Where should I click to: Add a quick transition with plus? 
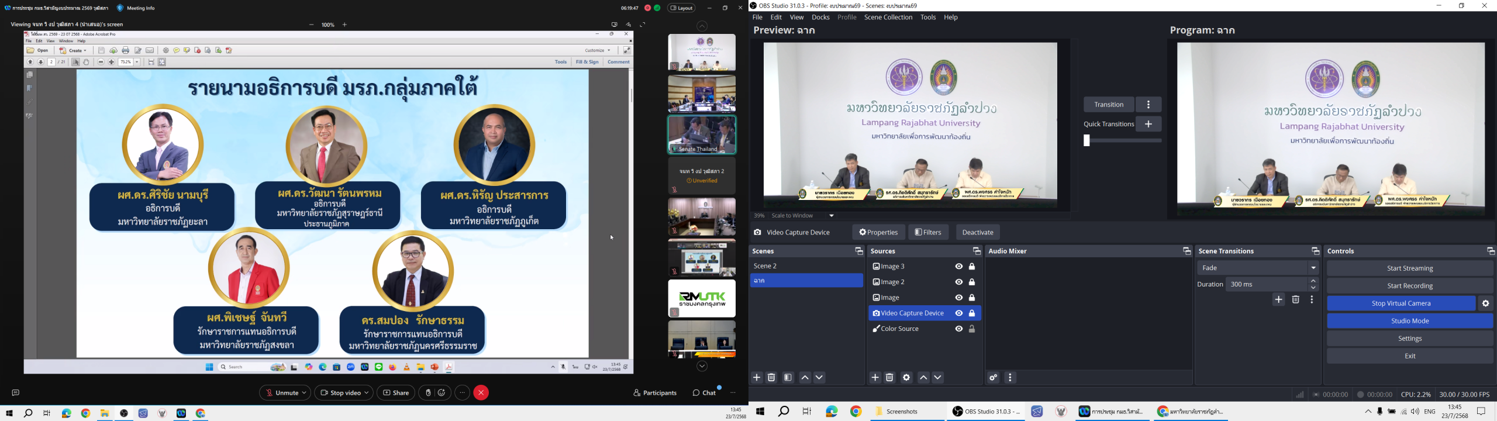(1148, 124)
